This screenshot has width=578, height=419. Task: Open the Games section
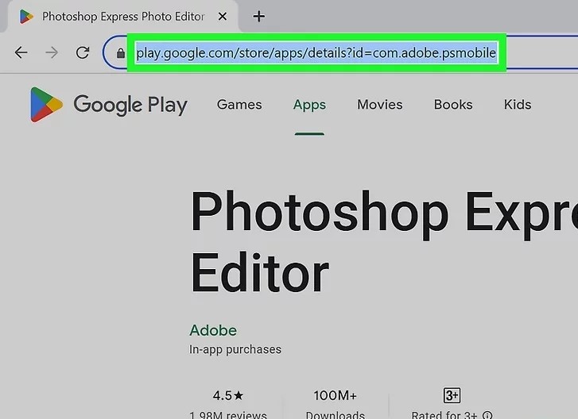[239, 105]
